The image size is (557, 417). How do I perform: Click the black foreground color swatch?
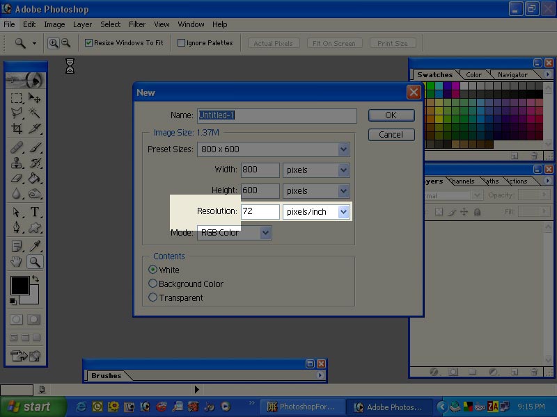tap(19, 286)
